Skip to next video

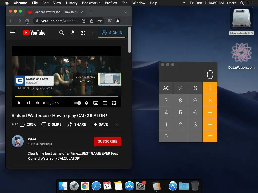(x=28, y=103)
